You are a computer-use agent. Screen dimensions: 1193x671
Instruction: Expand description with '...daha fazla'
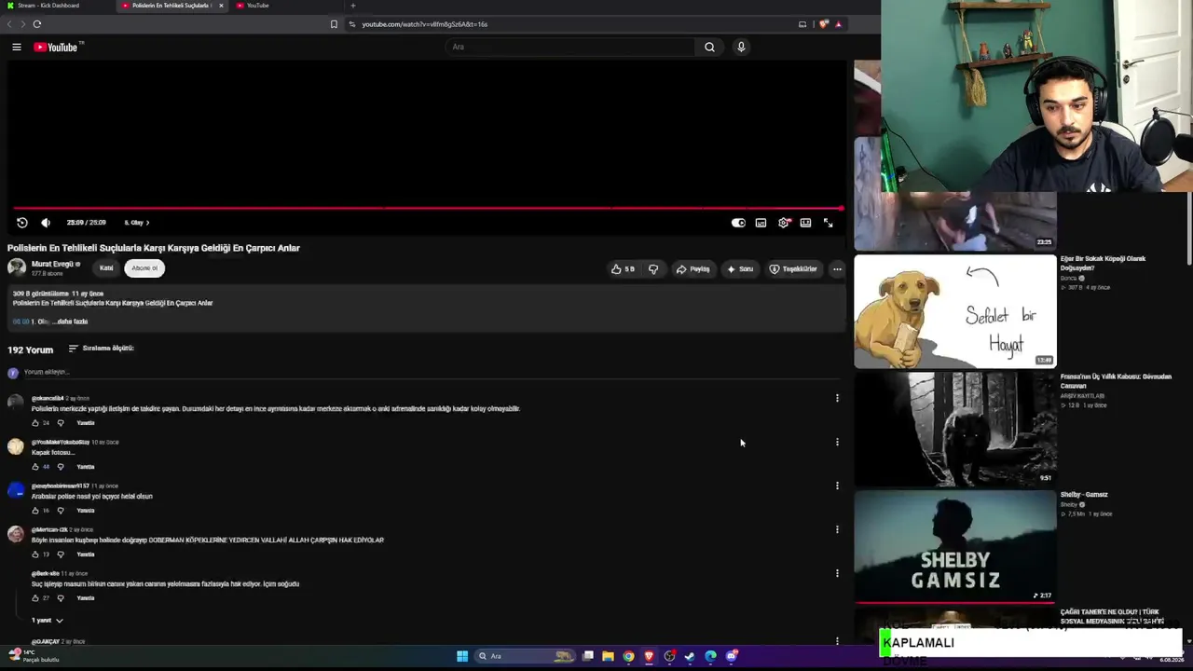pos(72,322)
